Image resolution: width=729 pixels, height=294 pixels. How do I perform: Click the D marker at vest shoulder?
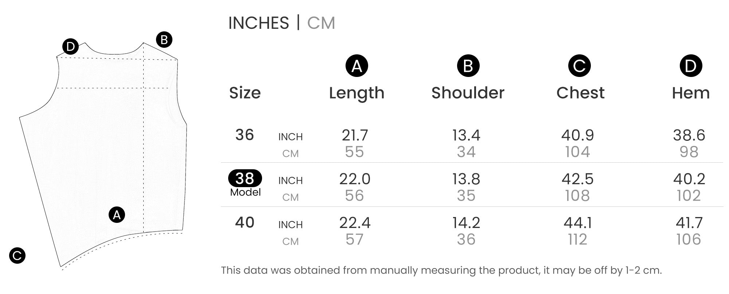70,46
